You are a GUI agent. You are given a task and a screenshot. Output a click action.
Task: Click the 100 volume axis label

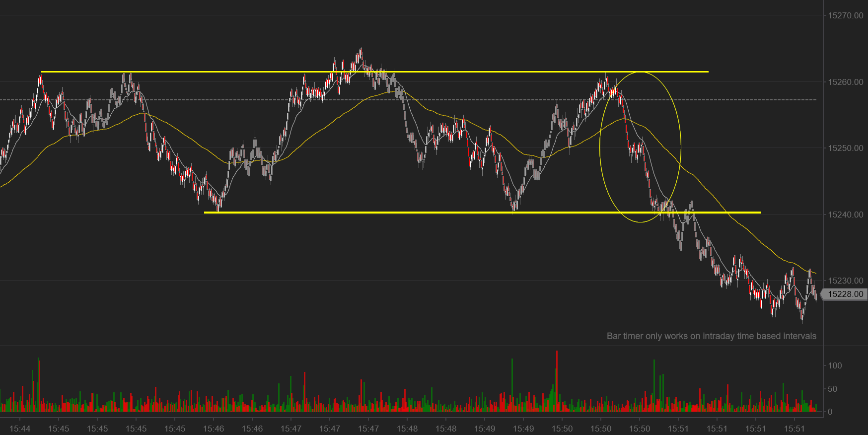[x=835, y=365]
